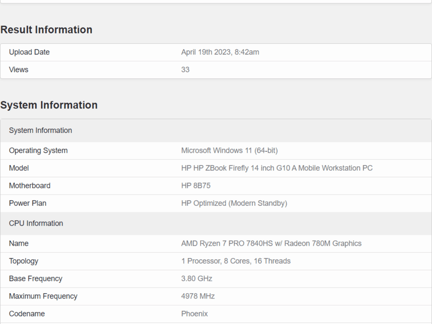Select the CPU 'Name' label
Image resolution: width=432 pixels, height=324 pixels.
pyautogui.click(x=19, y=244)
